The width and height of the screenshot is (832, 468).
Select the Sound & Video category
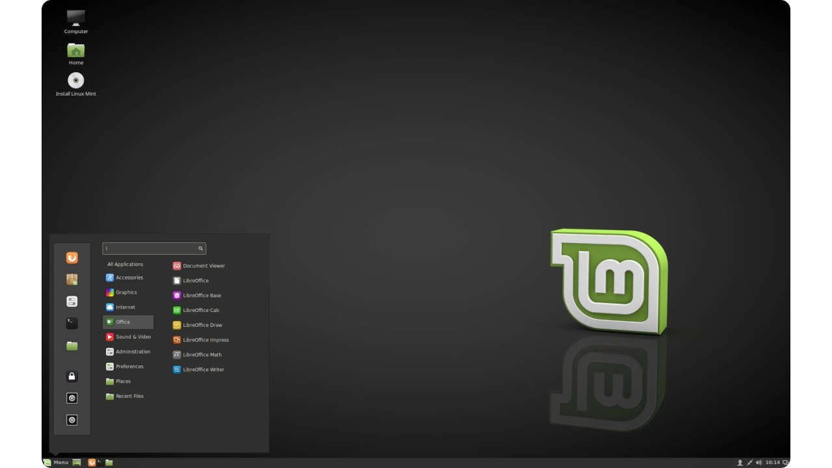(128, 337)
